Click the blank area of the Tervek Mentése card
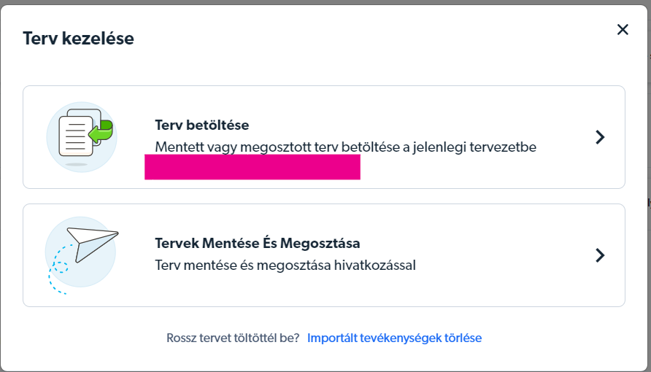Screen dimensions: 651x372 click(496, 288)
